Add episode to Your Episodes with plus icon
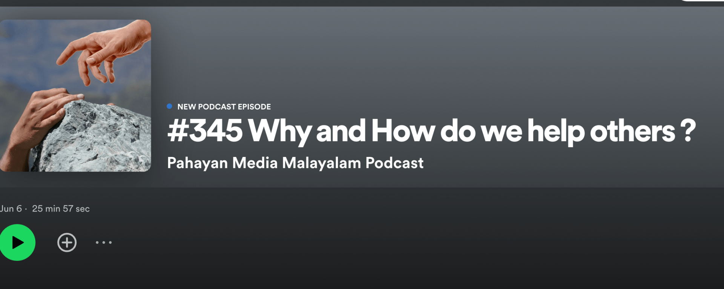 point(67,242)
